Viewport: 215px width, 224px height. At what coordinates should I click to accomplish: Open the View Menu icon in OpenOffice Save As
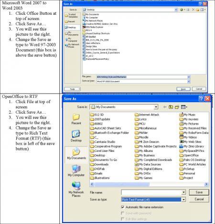coord(184,107)
